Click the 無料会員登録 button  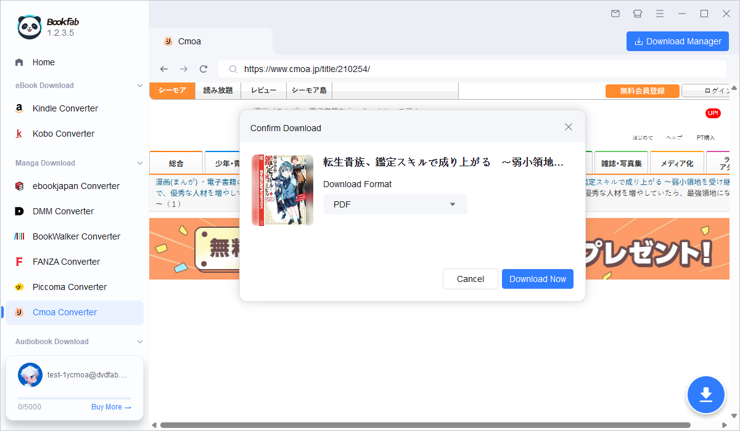pyautogui.click(x=643, y=91)
